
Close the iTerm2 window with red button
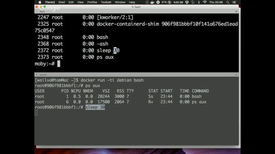[37, 7]
